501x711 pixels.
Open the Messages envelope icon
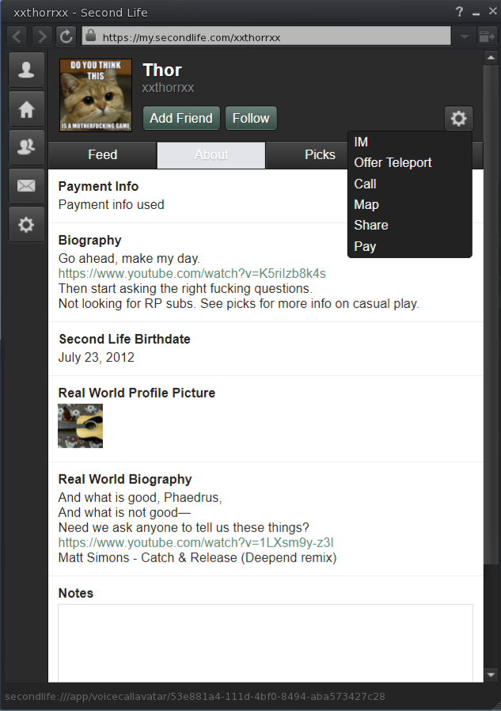[26, 186]
